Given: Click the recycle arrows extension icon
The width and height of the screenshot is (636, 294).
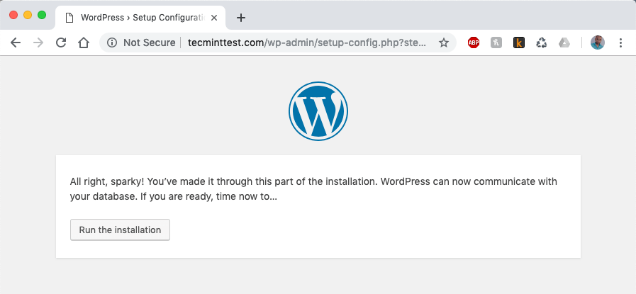Looking at the screenshot, I should click(x=542, y=43).
